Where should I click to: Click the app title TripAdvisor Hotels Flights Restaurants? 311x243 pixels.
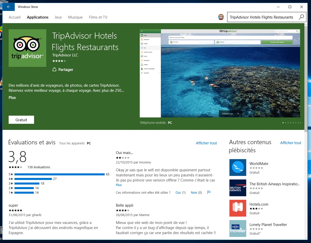[x=85, y=41]
